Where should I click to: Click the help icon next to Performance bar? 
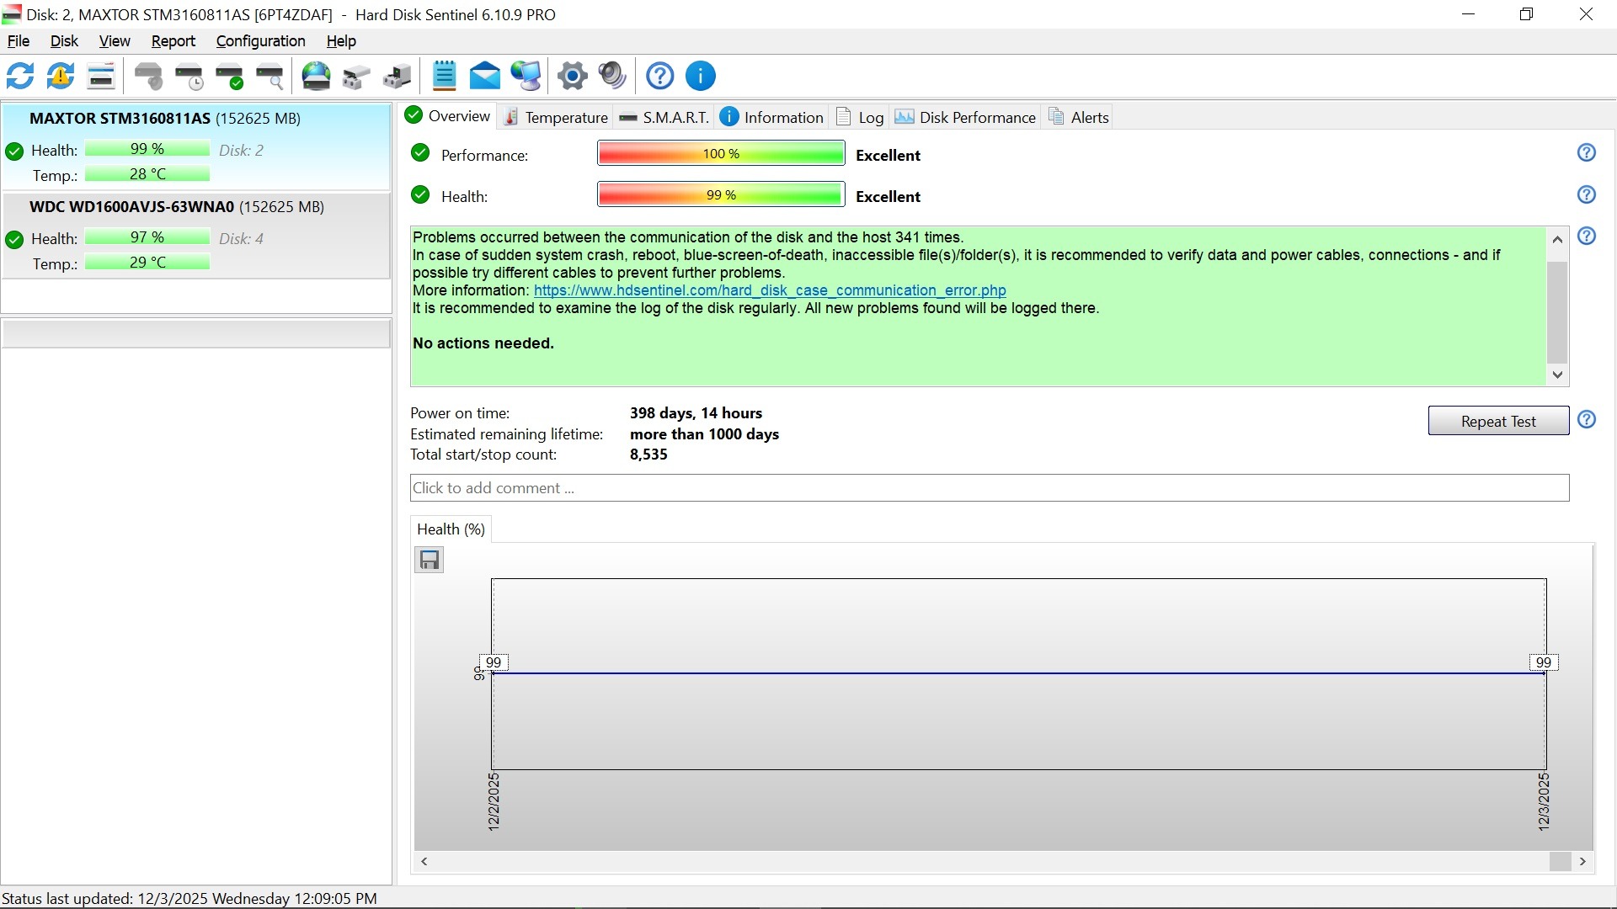[x=1586, y=153]
